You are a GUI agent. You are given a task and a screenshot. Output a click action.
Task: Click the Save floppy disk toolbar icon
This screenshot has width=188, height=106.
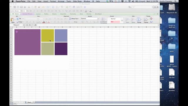tap(21, 7)
